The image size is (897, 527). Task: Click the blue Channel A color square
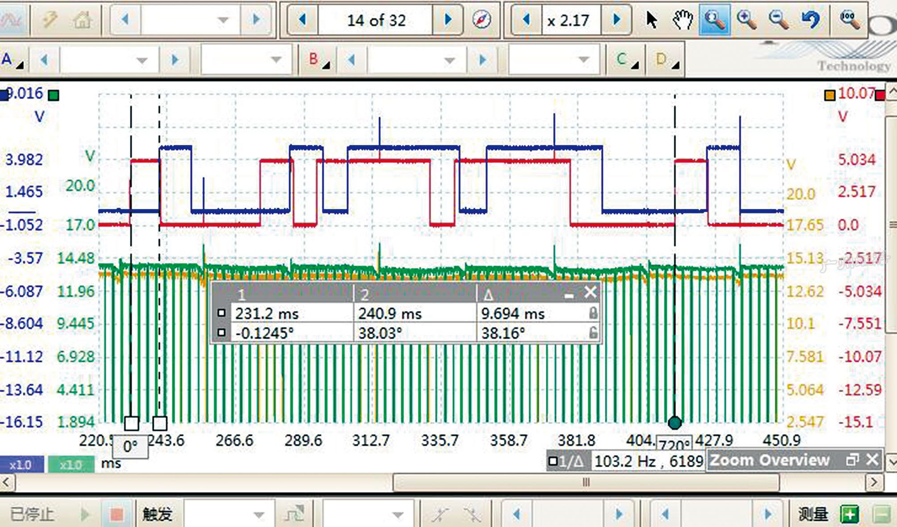(4, 95)
